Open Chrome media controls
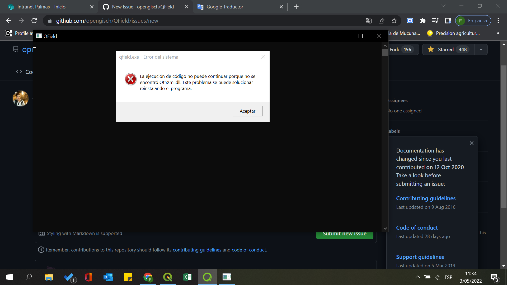The image size is (507, 285). coord(435,21)
